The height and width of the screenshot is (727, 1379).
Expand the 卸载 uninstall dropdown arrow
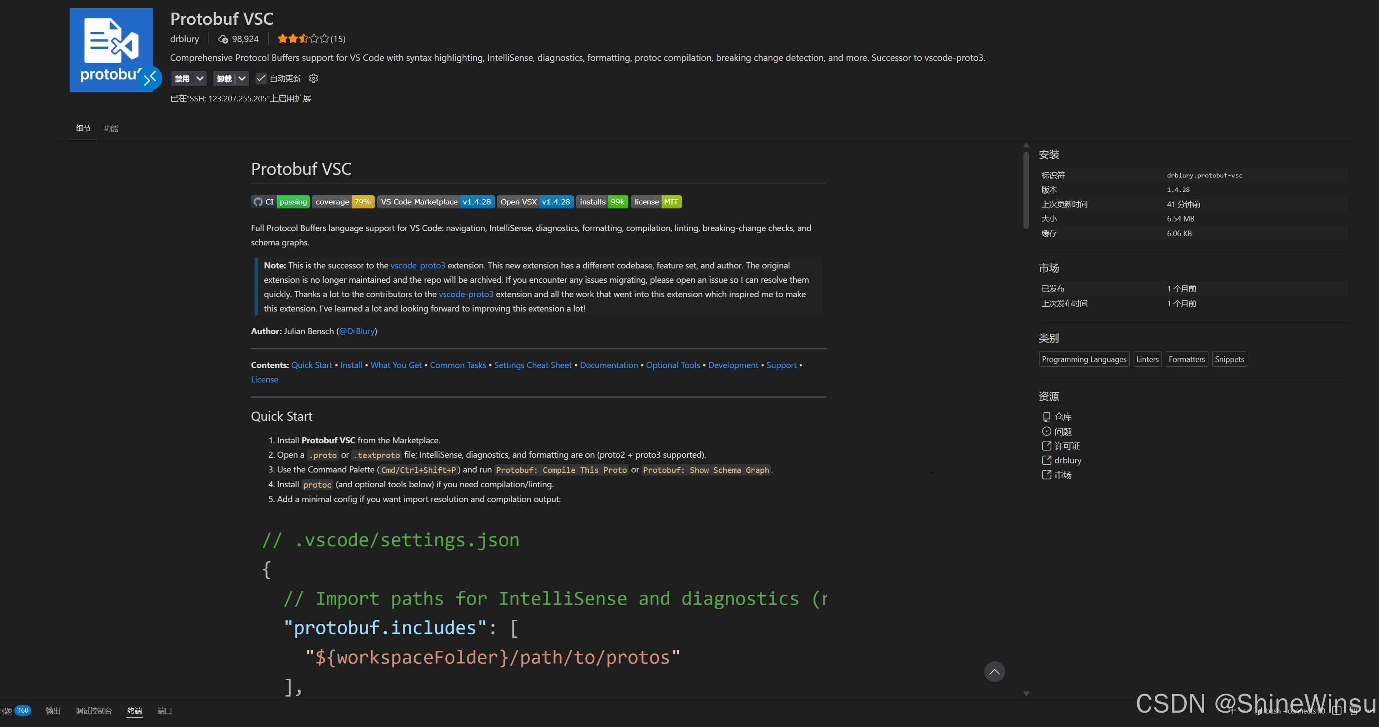point(242,78)
